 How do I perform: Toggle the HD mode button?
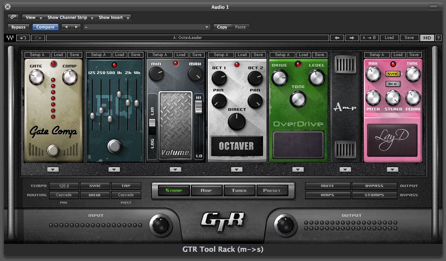(x=427, y=38)
